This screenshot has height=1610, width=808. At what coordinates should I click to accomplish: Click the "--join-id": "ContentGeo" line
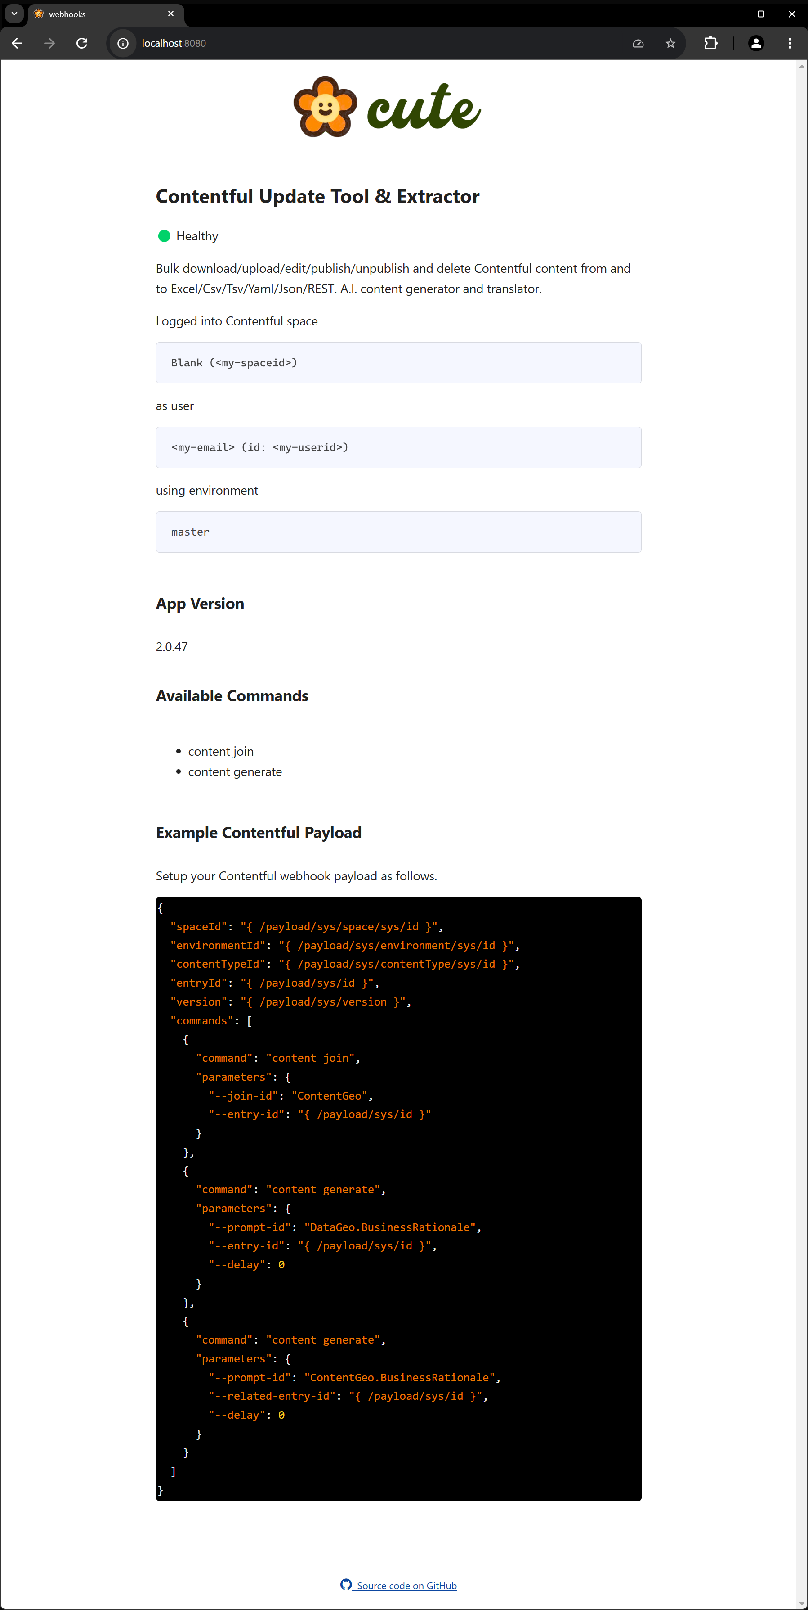coord(290,1096)
